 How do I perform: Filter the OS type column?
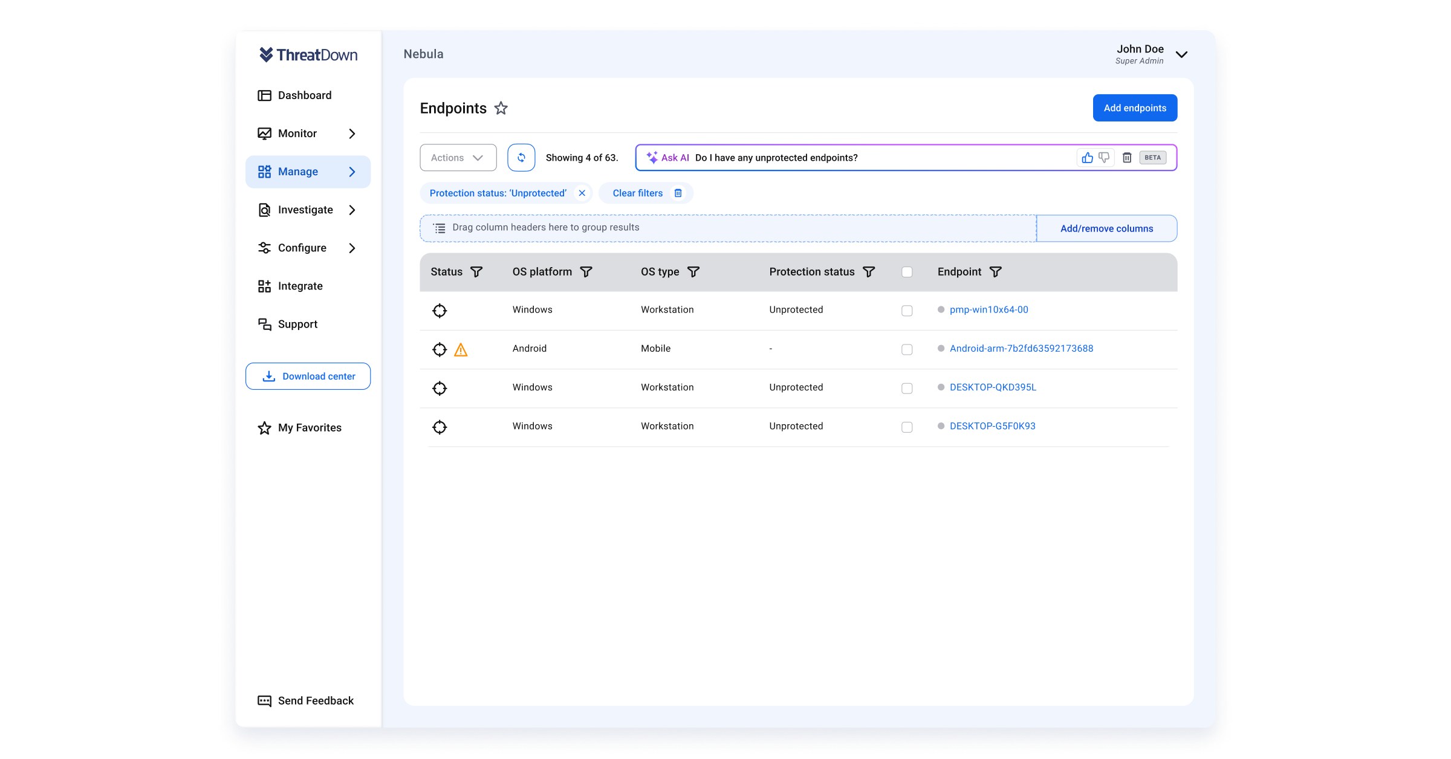click(x=693, y=272)
